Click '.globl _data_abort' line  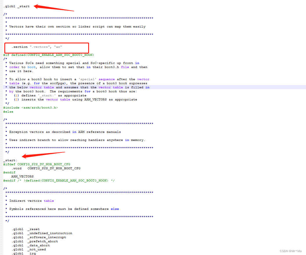(30, 245)
